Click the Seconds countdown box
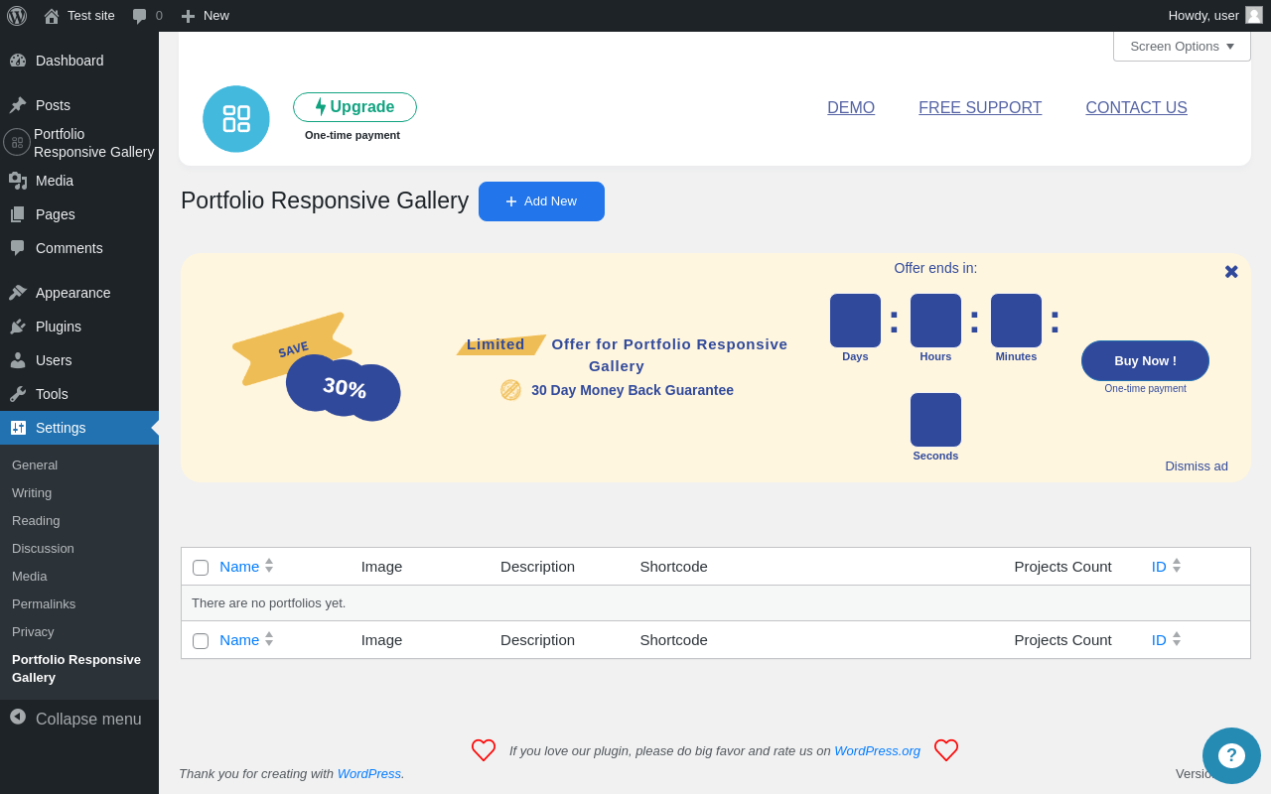This screenshot has width=1271, height=794. pyautogui.click(x=935, y=420)
